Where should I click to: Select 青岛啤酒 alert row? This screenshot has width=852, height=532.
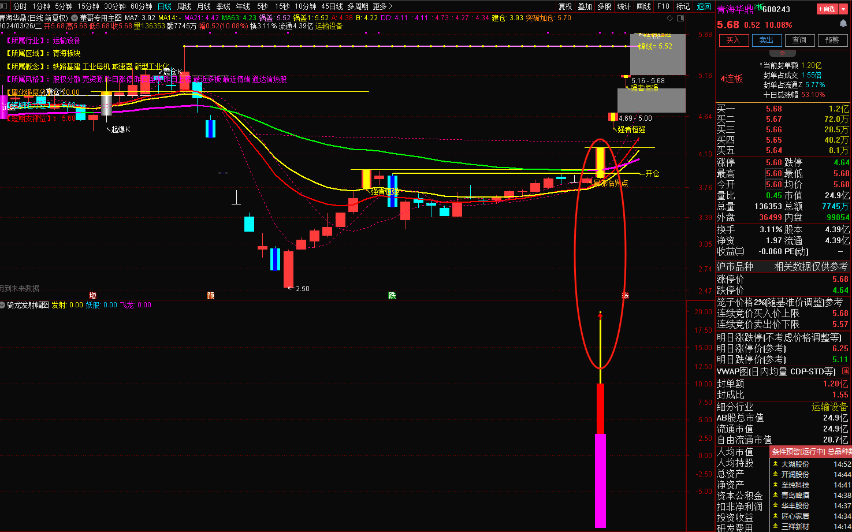point(810,495)
